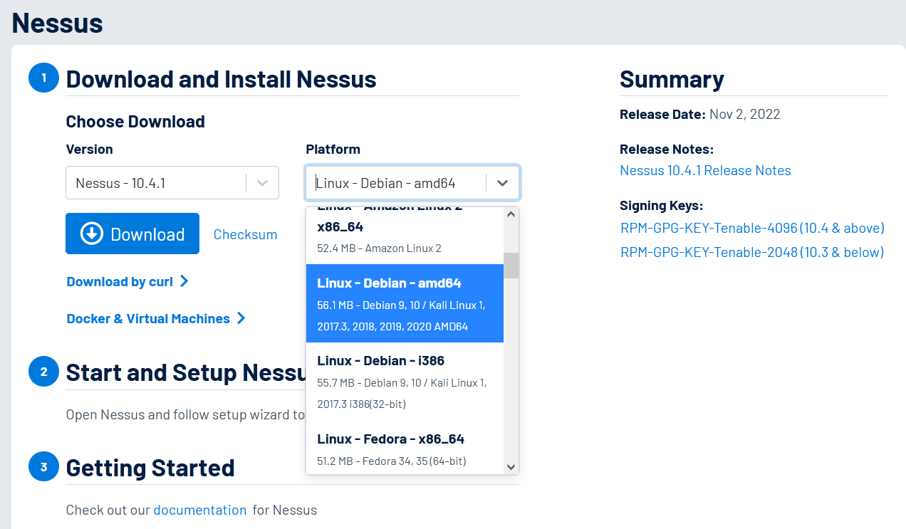Open RPM-GPG-KEY-Tenable-4096 signing key link
Screen dimensions: 906x529
pyautogui.click(x=752, y=228)
